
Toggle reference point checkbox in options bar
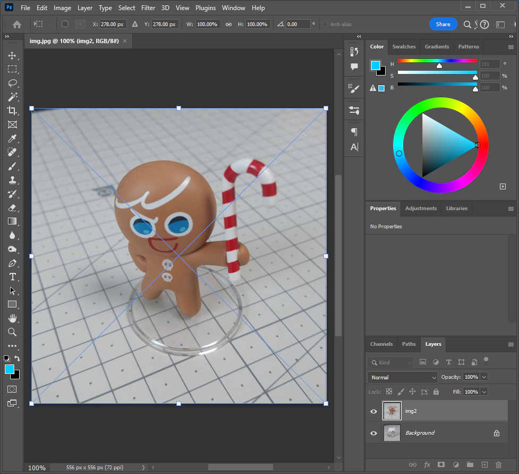pos(65,24)
